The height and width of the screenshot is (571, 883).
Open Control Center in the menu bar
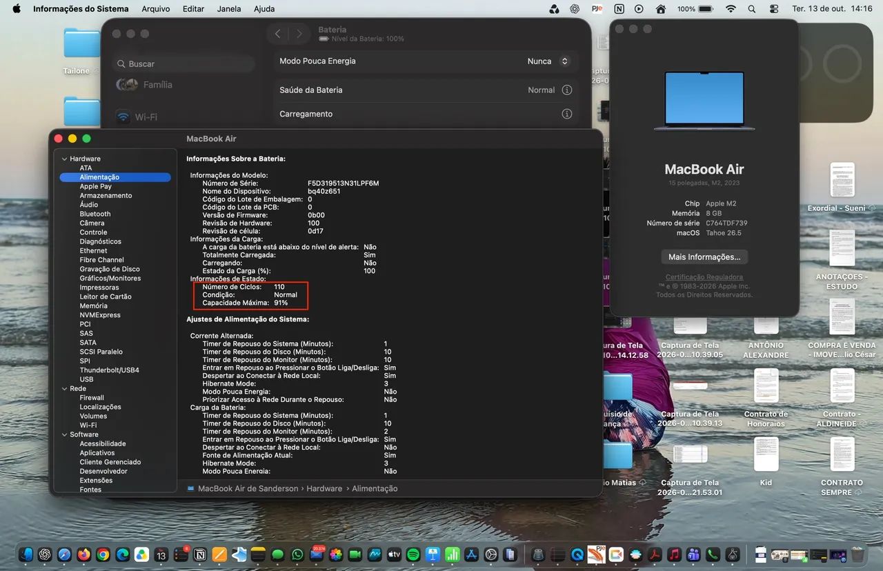[773, 9]
